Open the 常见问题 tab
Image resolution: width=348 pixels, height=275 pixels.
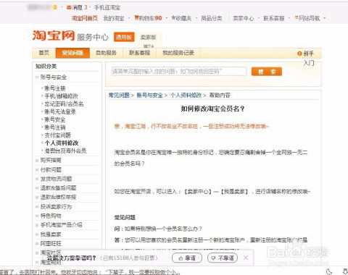click(x=72, y=53)
